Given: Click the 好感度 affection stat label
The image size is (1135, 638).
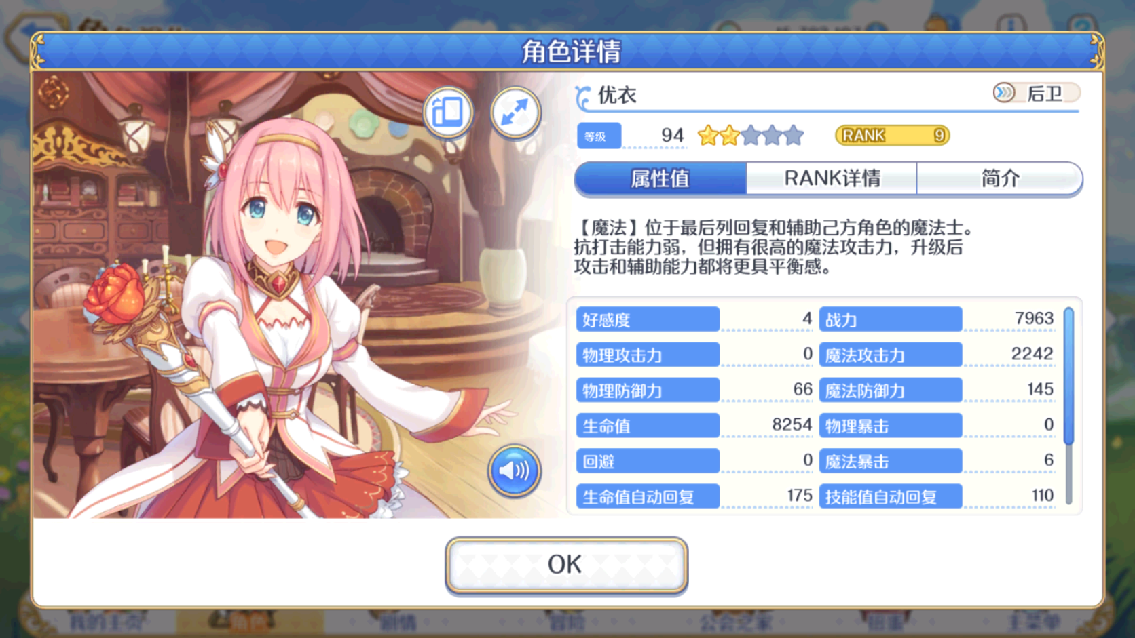Looking at the screenshot, I should click(648, 319).
